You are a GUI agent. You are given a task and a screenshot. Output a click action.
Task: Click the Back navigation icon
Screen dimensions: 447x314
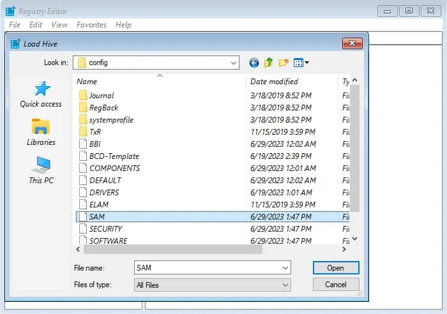[254, 63]
